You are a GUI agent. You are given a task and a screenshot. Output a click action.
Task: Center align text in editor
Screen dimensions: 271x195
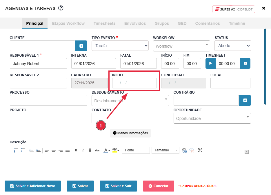(54, 150)
